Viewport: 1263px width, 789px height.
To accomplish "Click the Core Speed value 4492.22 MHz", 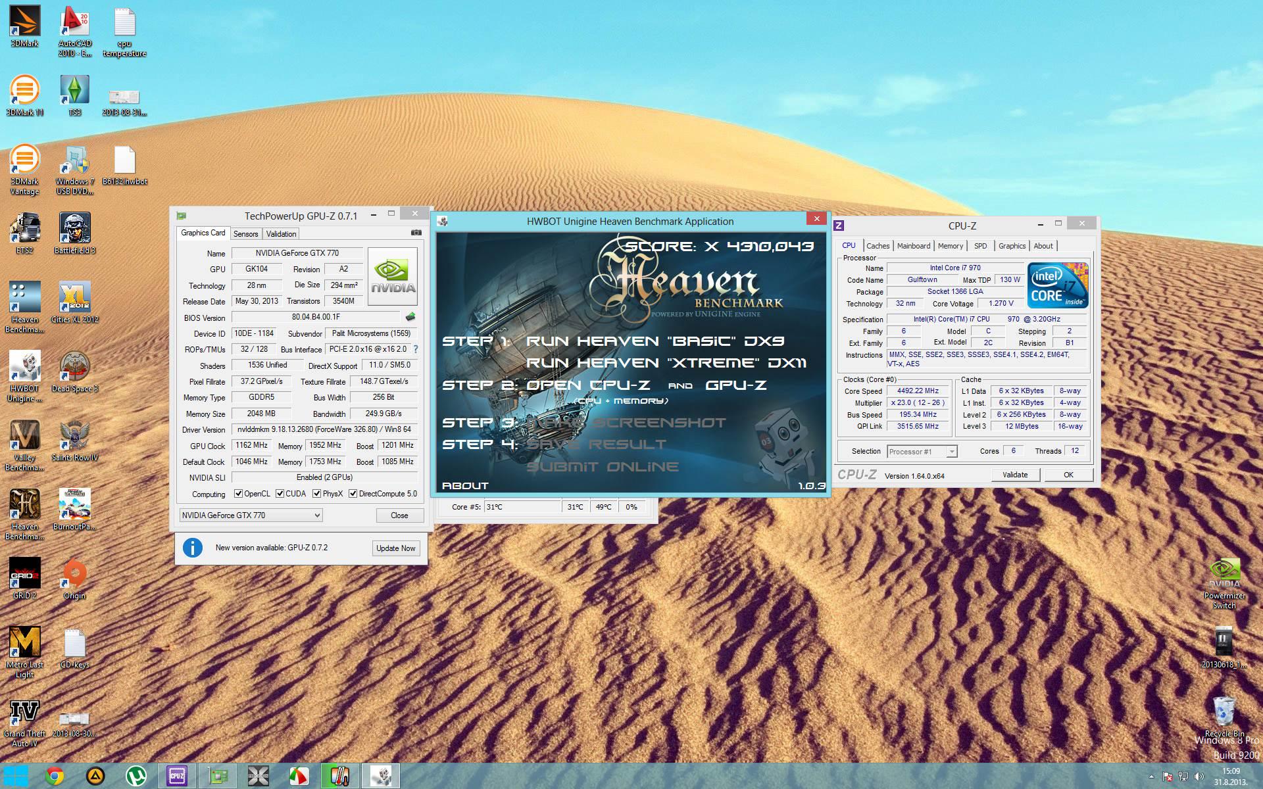I will [x=918, y=391].
